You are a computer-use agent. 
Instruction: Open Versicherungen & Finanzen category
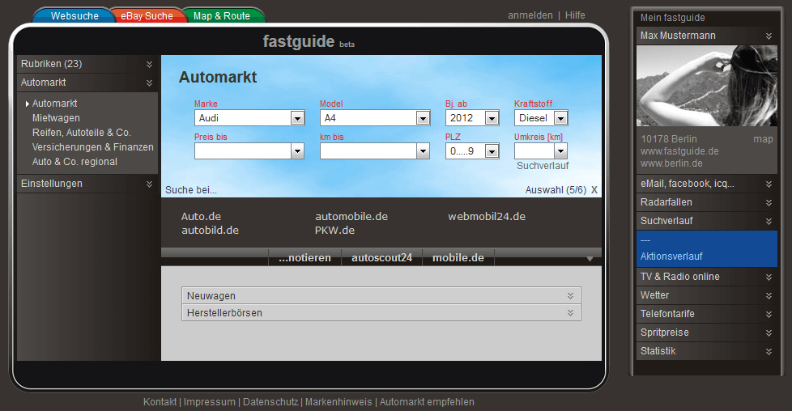coord(93,147)
